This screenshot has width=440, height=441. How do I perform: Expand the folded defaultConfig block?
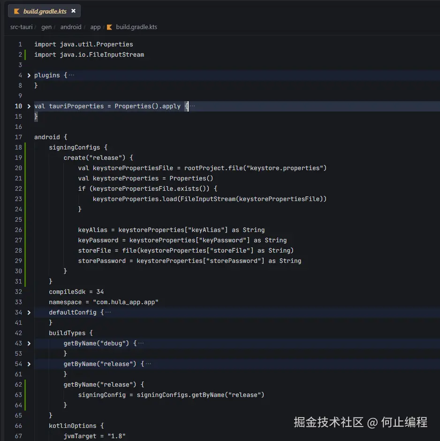[x=29, y=313]
